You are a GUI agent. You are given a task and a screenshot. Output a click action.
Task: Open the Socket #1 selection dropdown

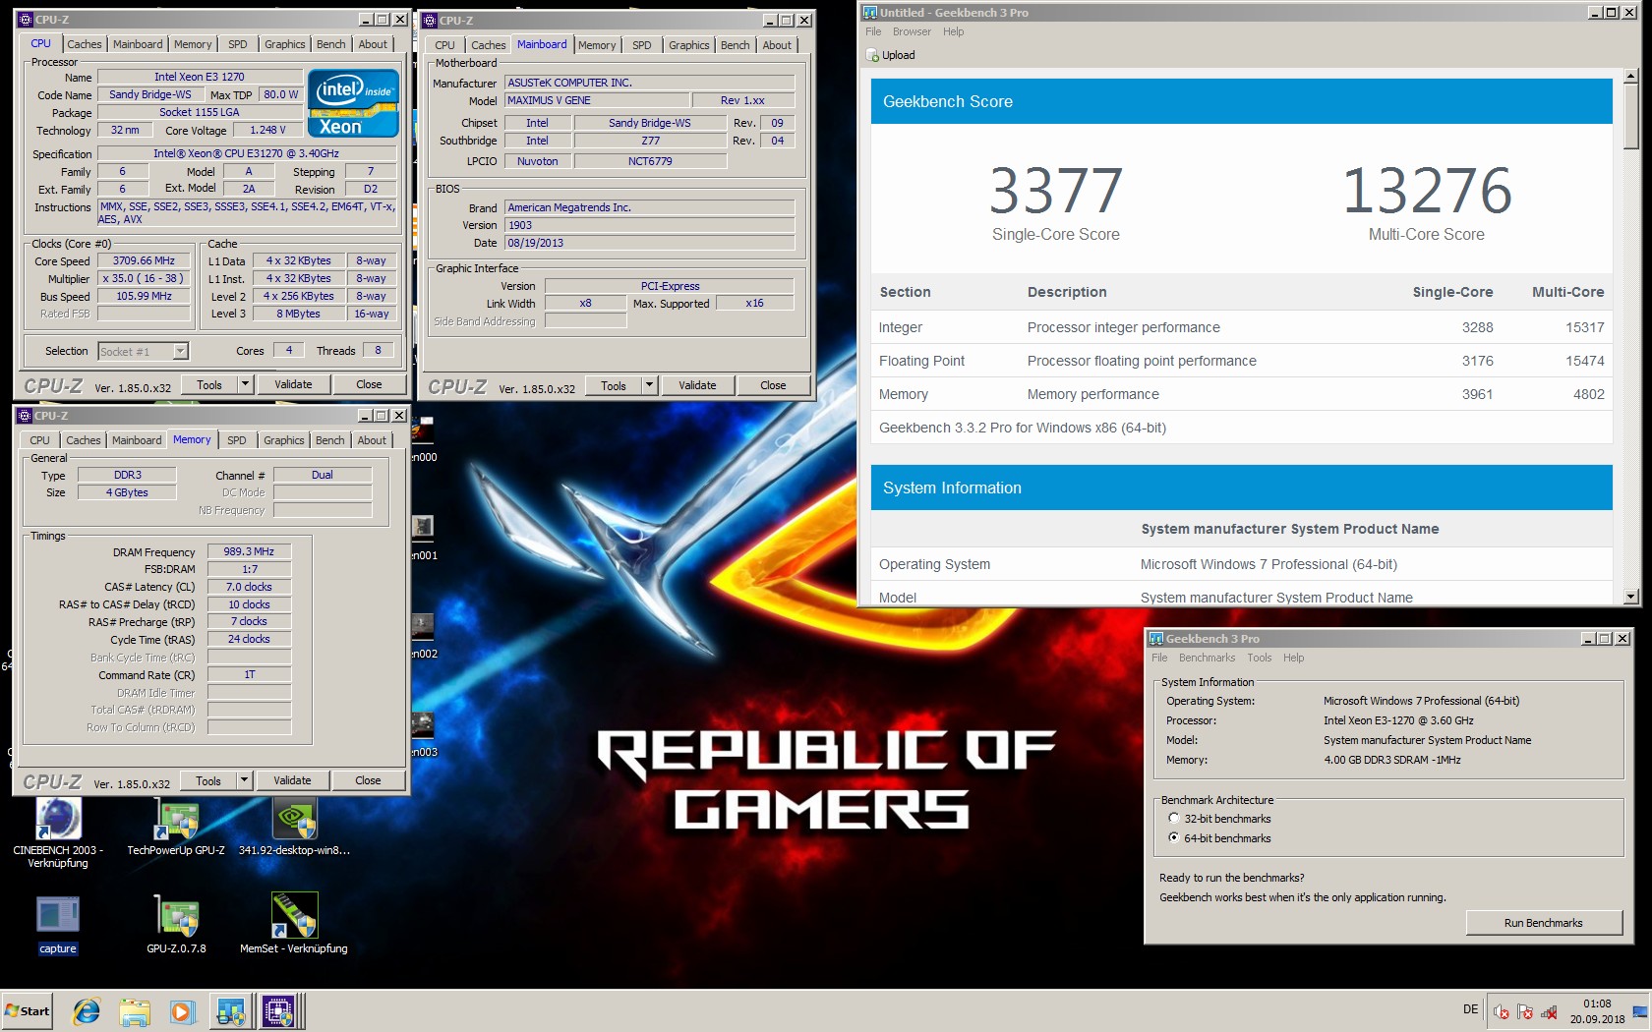pyautogui.click(x=180, y=351)
